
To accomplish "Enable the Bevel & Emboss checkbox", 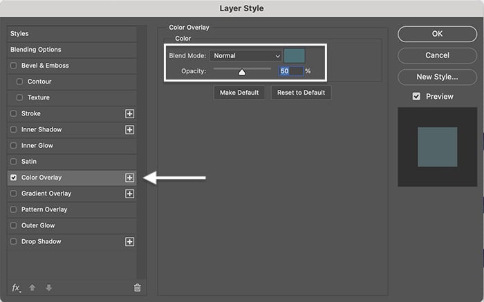I will tap(14, 66).
